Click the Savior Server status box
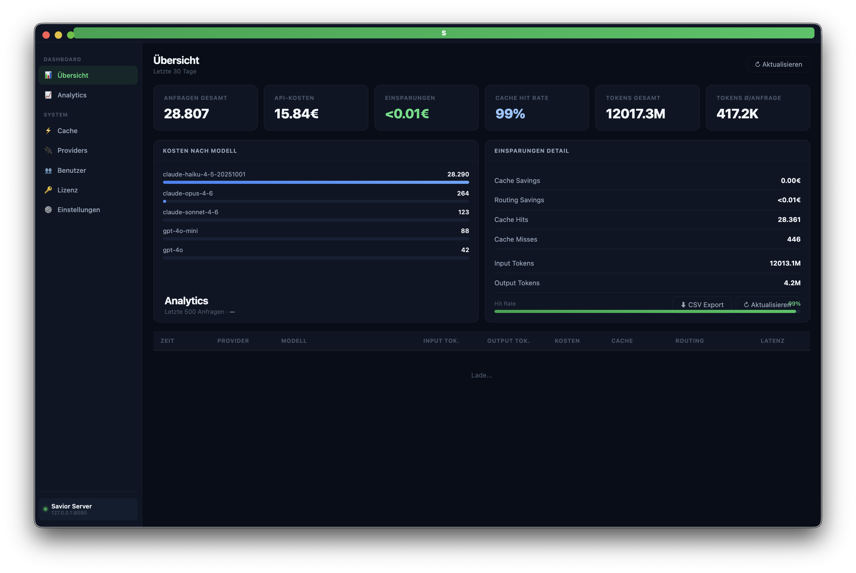This screenshot has height=573, width=856. click(x=88, y=509)
